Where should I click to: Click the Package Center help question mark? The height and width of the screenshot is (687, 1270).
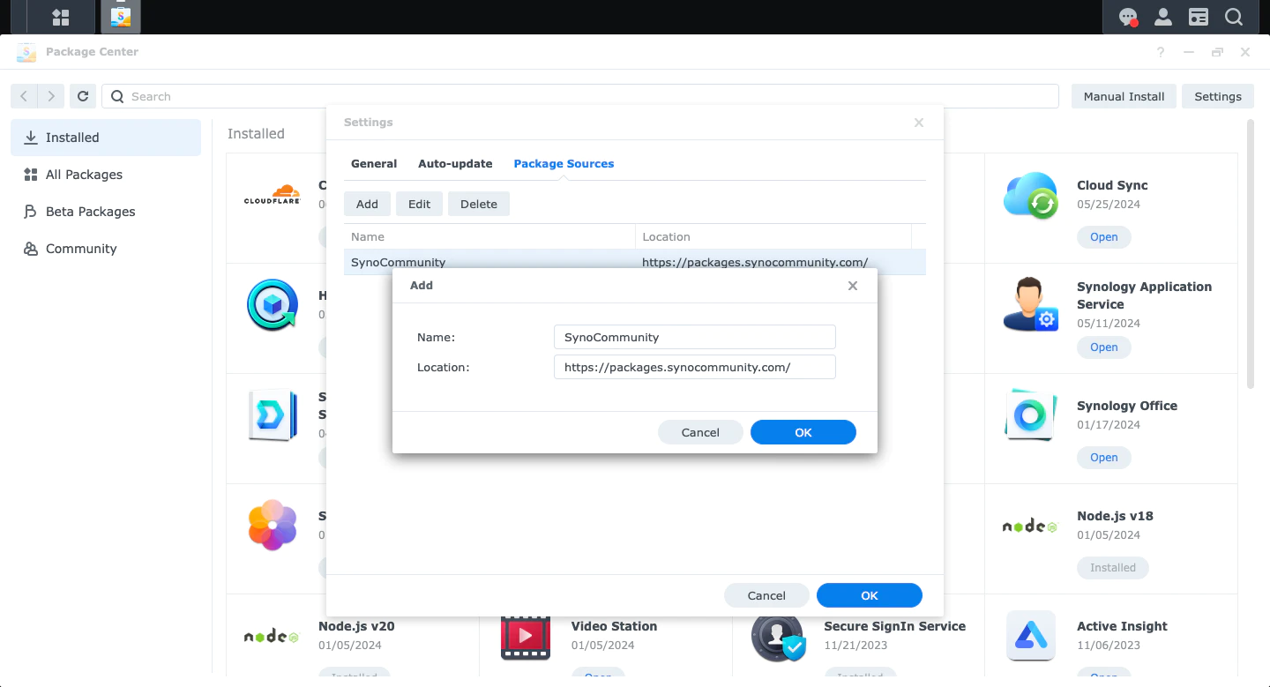point(1161,52)
